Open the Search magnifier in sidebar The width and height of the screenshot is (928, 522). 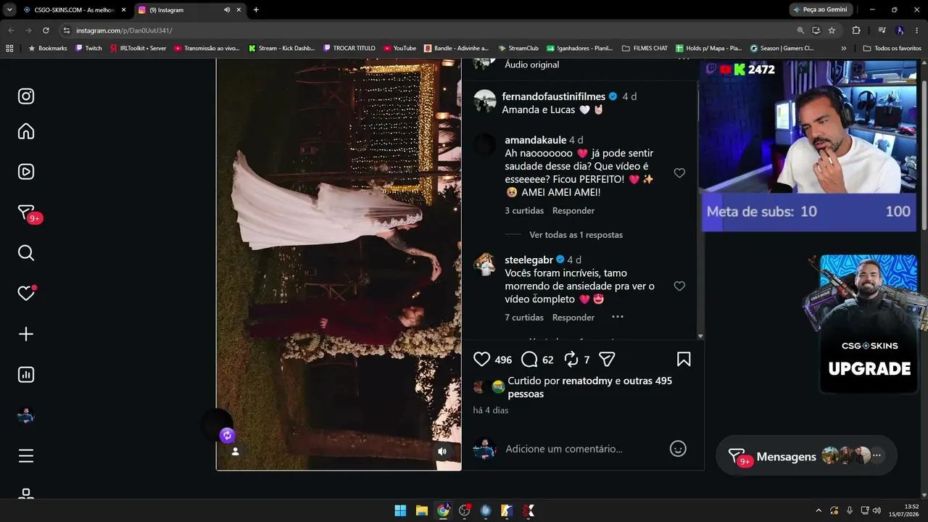point(26,253)
